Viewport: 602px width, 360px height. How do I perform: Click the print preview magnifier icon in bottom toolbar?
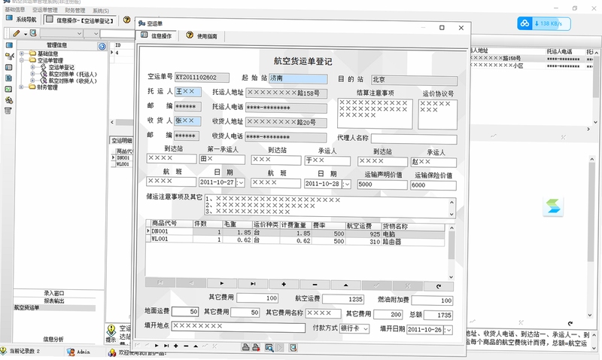tap(269, 348)
